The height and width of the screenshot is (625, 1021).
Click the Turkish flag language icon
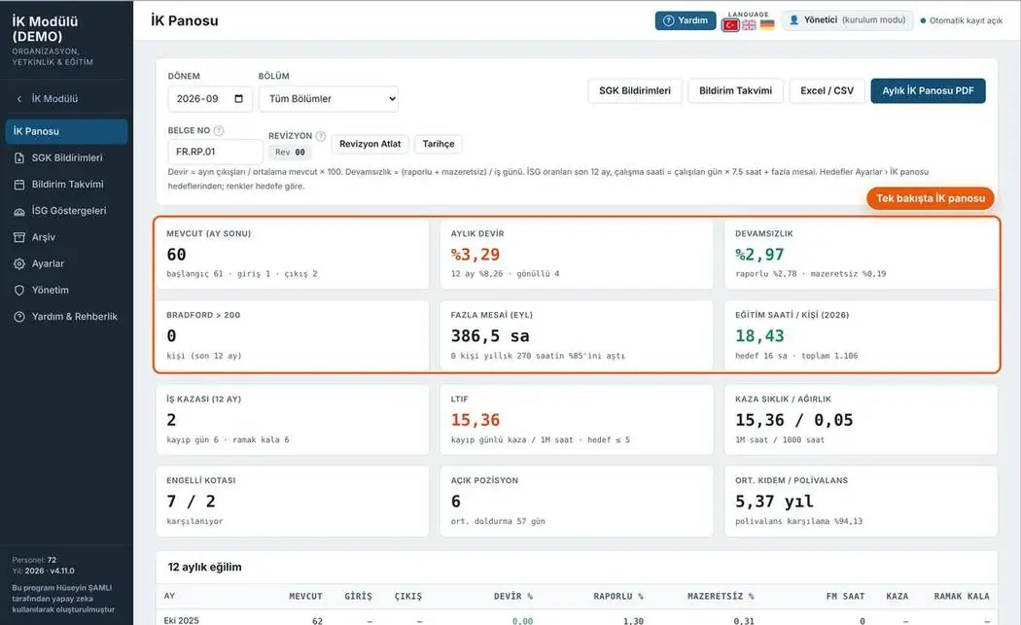(730, 25)
